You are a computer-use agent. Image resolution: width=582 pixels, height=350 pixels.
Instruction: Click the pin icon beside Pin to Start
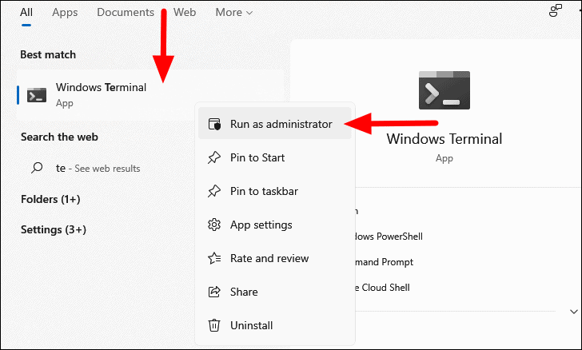point(214,157)
